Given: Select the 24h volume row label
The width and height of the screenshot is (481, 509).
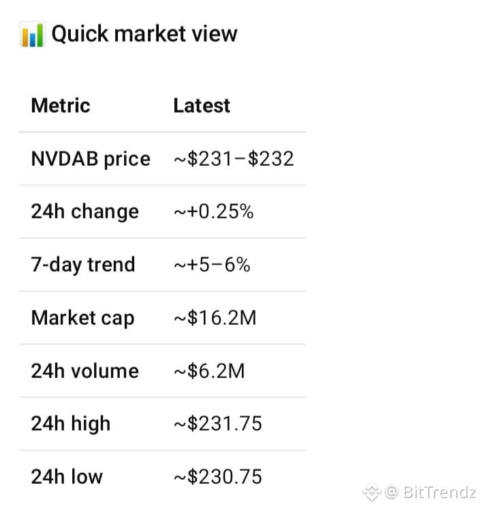Looking at the screenshot, I should click(85, 371).
